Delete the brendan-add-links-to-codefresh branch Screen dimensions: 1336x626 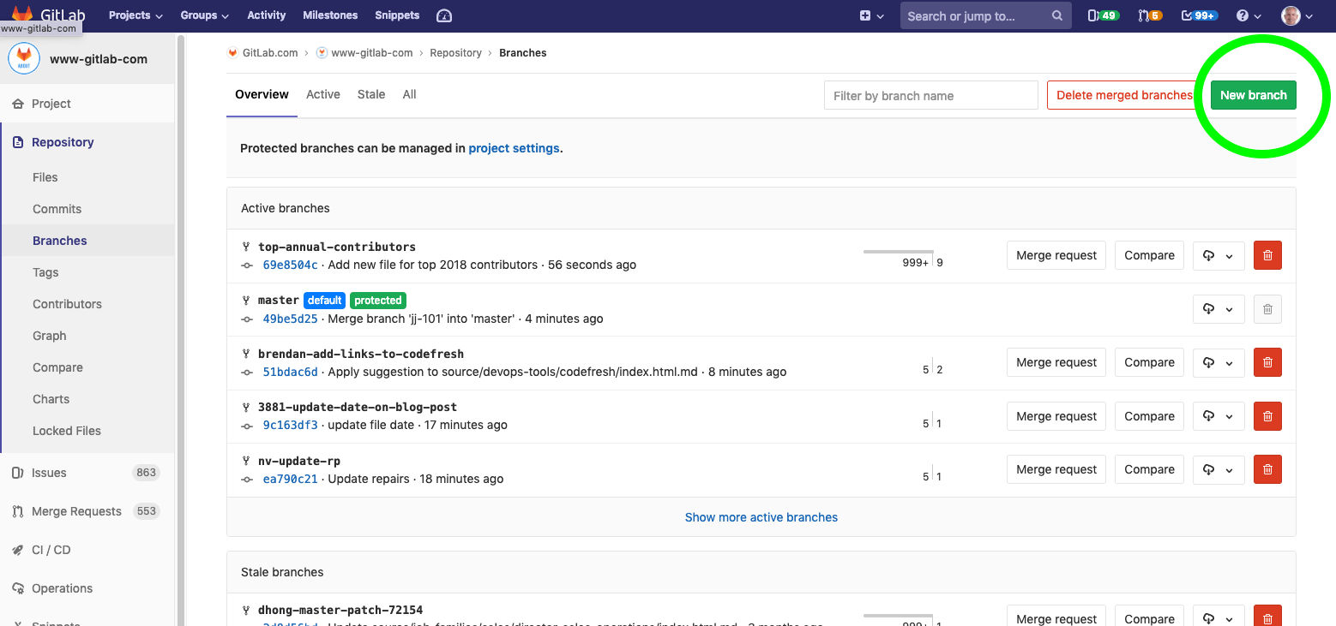(1267, 362)
